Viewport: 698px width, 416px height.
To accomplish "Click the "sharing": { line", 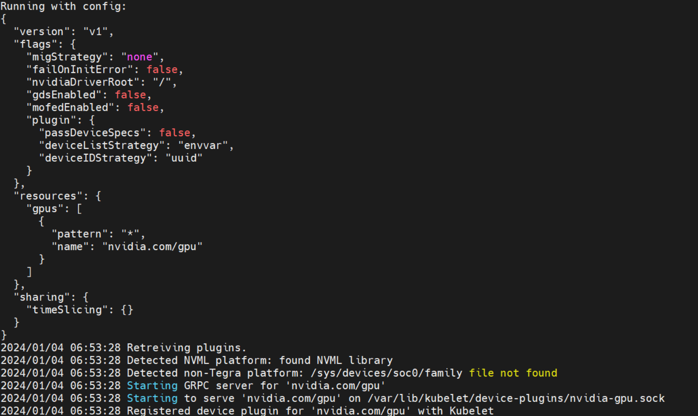I will (x=51, y=297).
